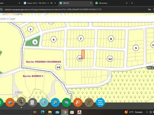Close the Aspen 102.3 tab
154x115 pixels.
[55, 3]
